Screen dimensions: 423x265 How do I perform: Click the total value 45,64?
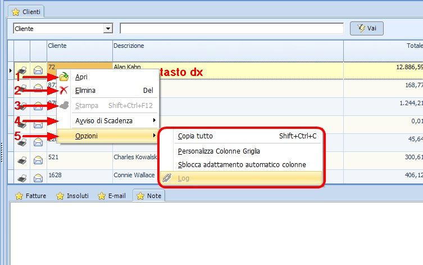416,139
